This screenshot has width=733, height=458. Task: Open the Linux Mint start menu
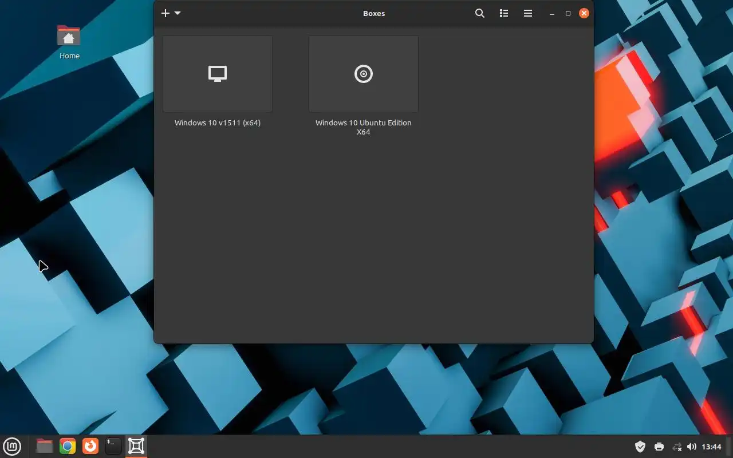point(12,446)
